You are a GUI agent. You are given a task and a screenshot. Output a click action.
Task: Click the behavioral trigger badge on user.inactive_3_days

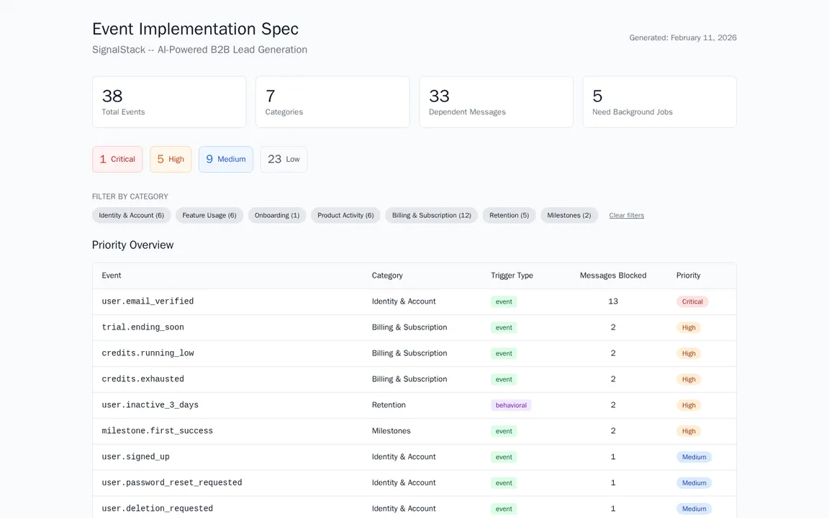click(511, 405)
